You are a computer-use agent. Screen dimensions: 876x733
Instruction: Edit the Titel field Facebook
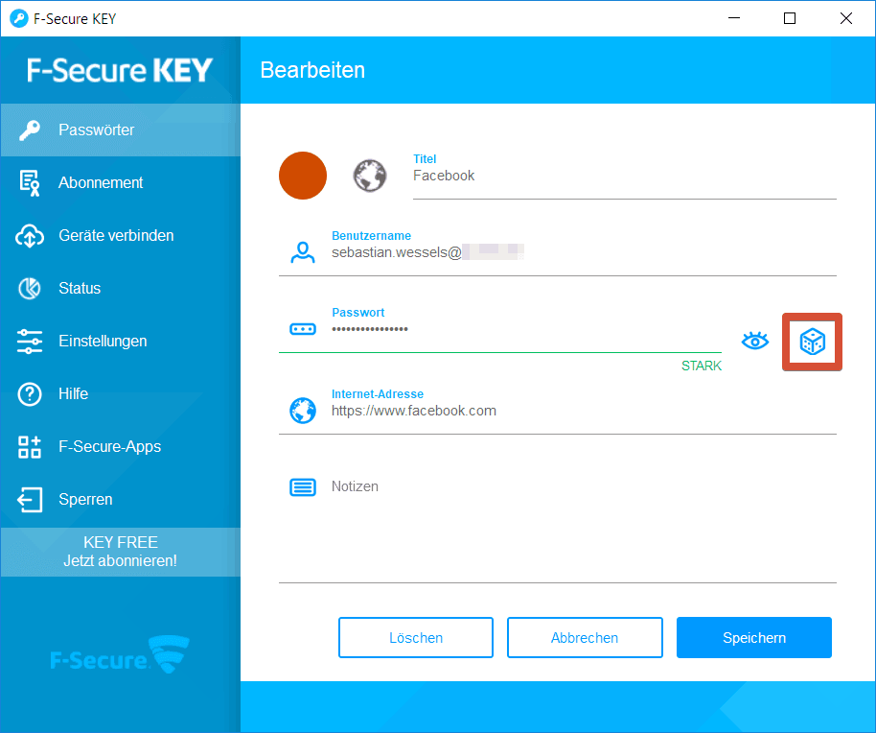coord(625,176)
